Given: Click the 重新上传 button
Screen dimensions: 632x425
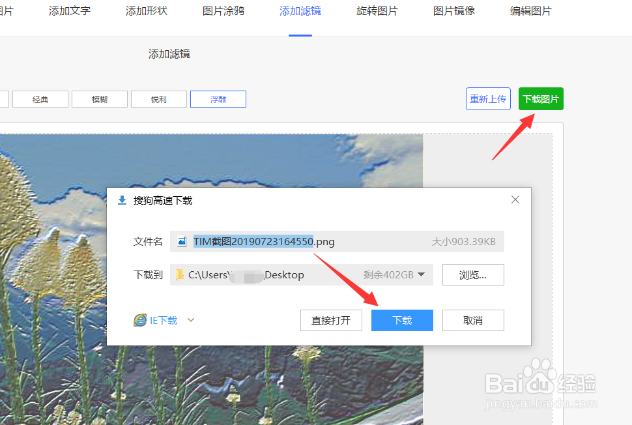Looking at the screenshot, I should tap(488, 99).
